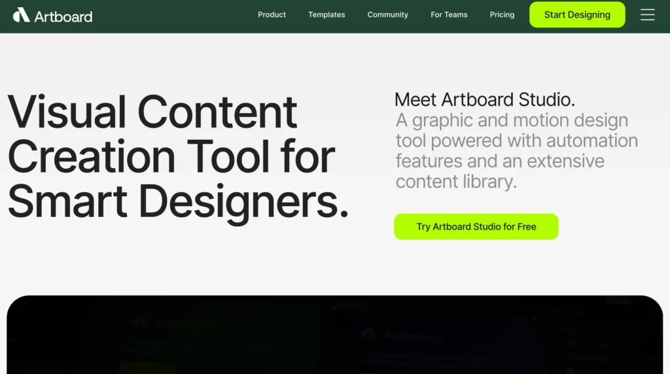Open the Community nav link
The height and width of the screenshot is (374, 670).
[387, 14]
